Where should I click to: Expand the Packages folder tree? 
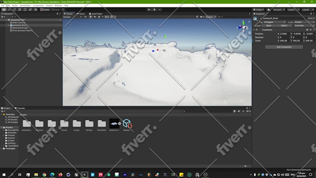[1, 148]
